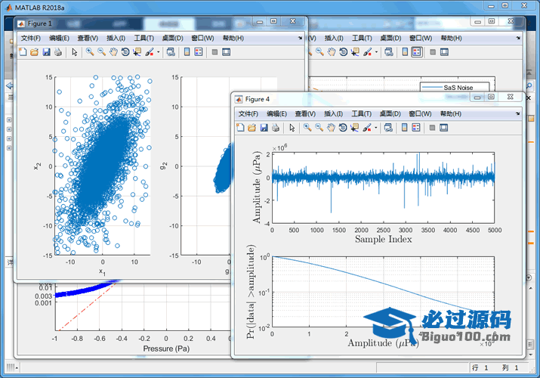Open brush color dropdown in Figure 1
The height and width of the screenshot is (378, 540).
click(x=159, y=52)
